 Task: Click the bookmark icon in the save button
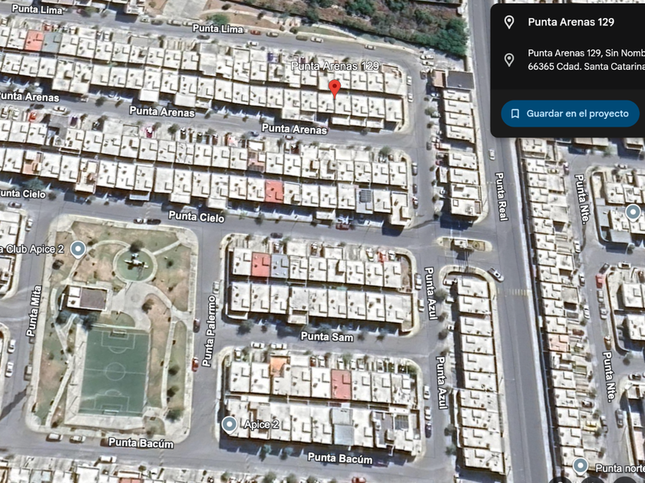tap(515, 113)
